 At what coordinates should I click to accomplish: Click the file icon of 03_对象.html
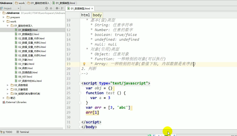point(16,59)
